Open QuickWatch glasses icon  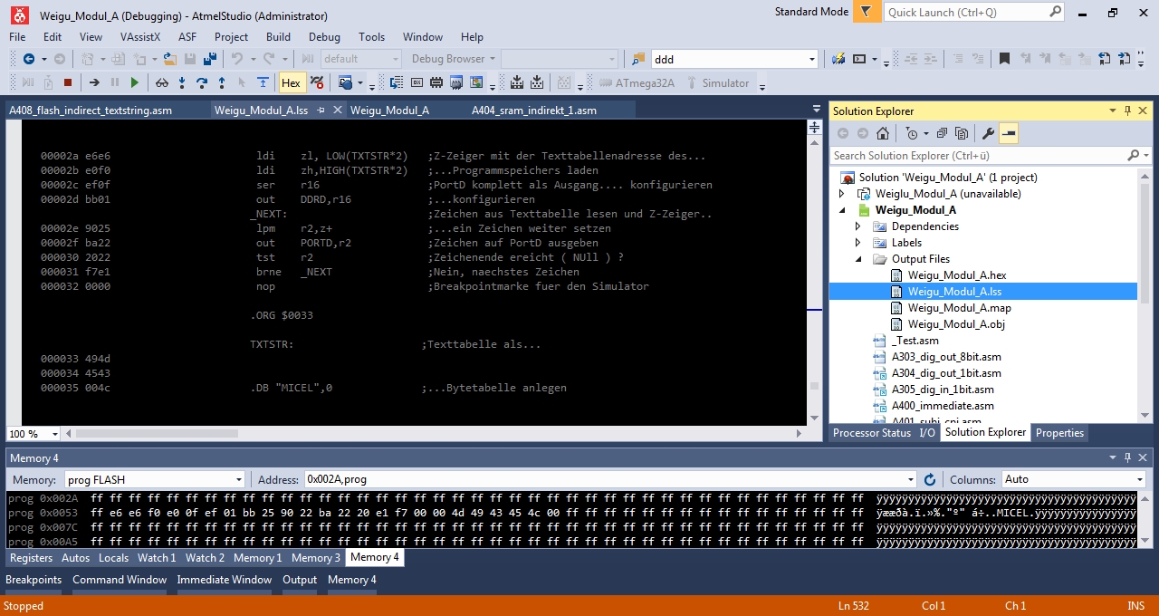162,82
